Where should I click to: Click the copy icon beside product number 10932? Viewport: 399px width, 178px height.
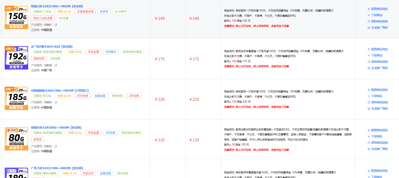pos(56,146)
